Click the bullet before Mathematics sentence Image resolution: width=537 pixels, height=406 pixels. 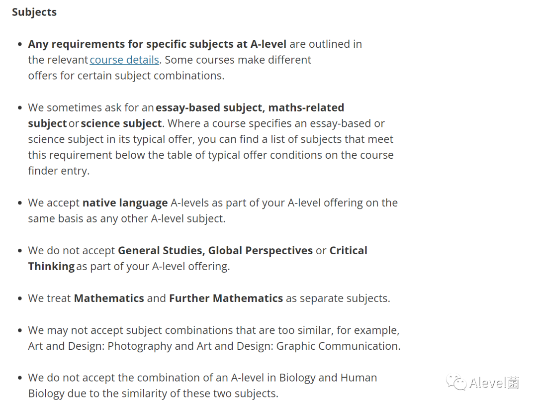pyautogui.click(x=20, y=298)
